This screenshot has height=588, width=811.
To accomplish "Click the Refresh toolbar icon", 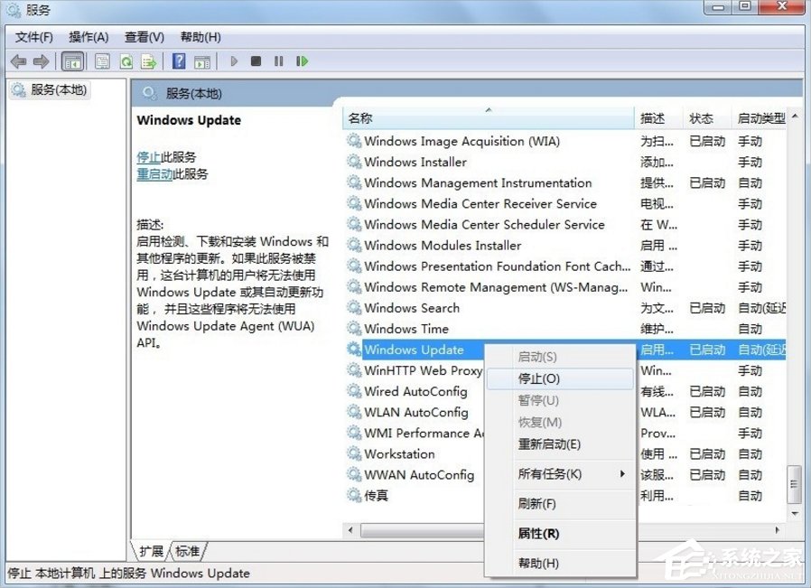I will point(126,61).
